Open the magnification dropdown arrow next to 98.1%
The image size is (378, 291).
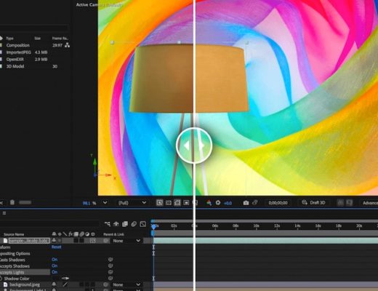[105, 202]
